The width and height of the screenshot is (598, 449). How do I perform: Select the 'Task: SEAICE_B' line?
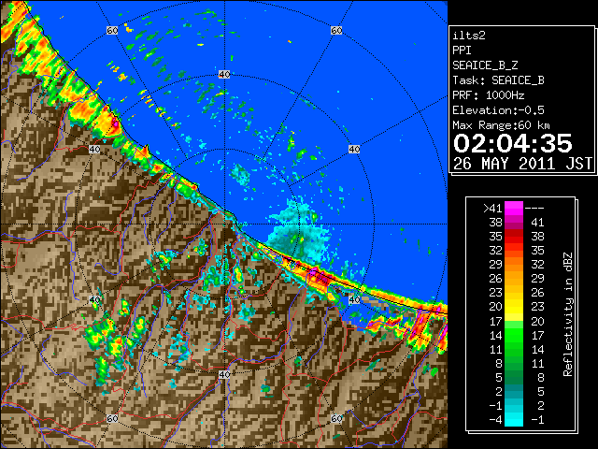point(498,80)
